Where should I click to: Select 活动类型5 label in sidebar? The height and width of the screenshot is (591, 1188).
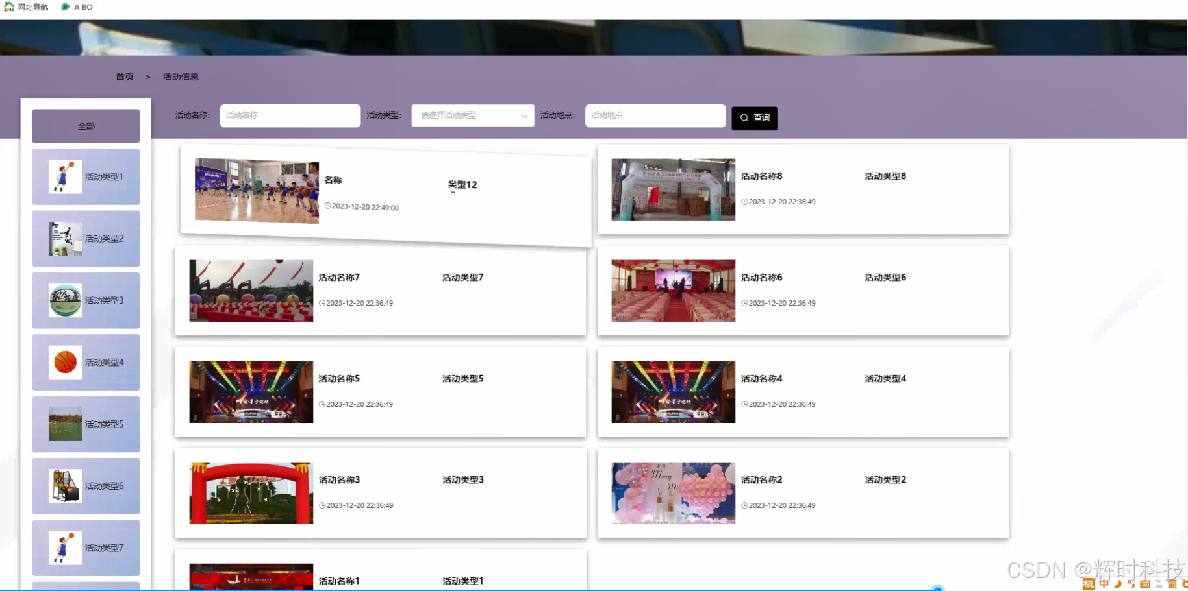[104, 424]
